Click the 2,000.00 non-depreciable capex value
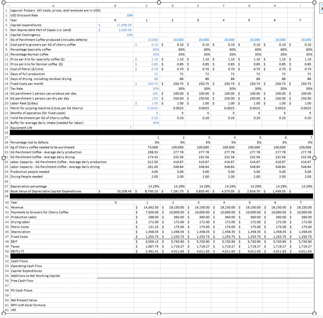This screenshot has width=323, height=318. tap(125, 30)
